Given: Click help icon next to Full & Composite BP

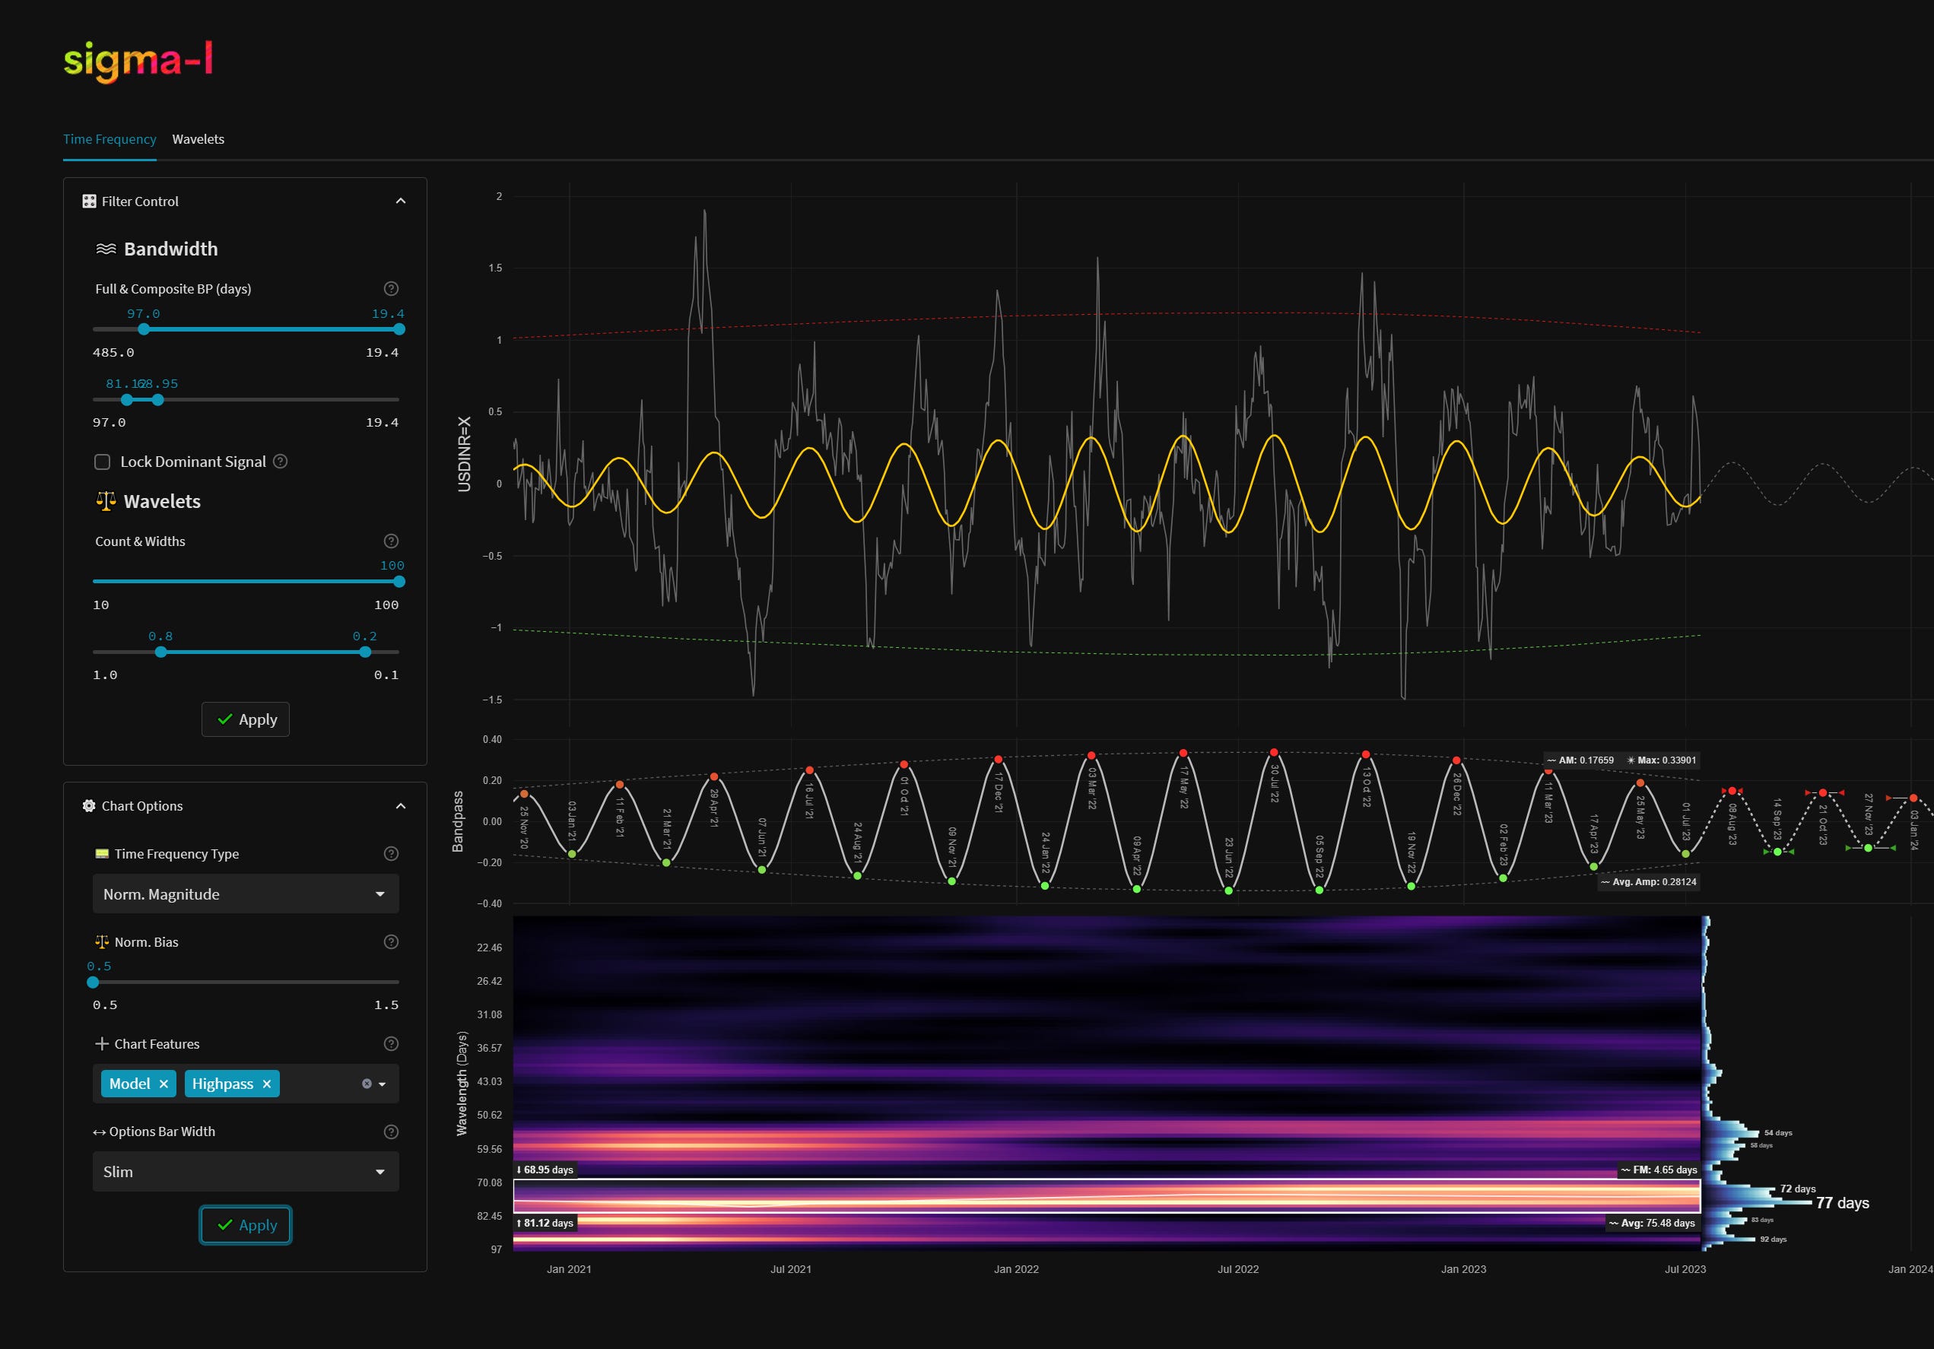Looking at the screenshot, I should [391, 289].
